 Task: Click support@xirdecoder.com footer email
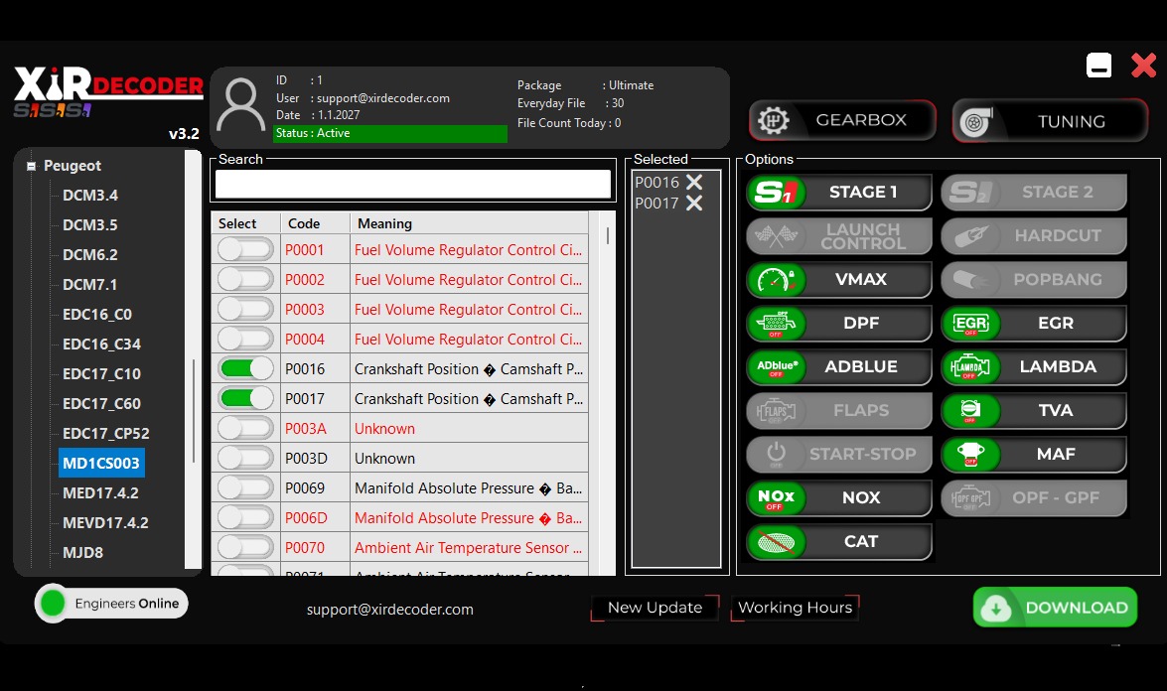390,610
